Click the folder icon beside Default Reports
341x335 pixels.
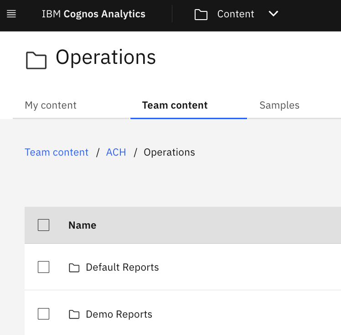point(74,267)
